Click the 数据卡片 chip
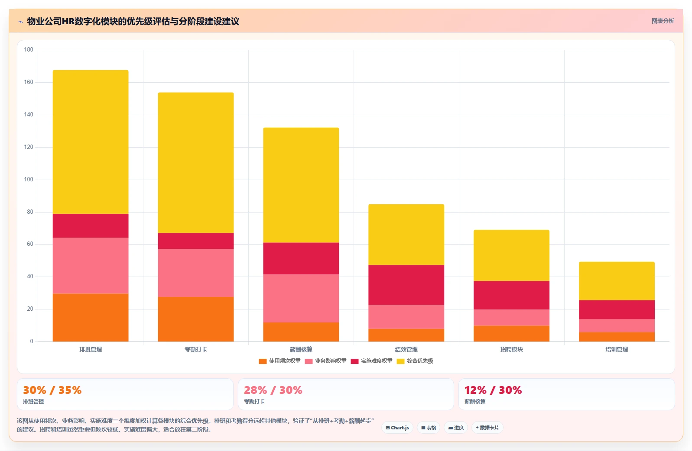 pyautogui.click(x=487, y=428)
